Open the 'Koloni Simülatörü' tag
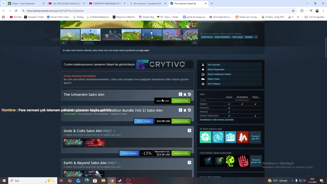This screenshot has width=327, height=184. click(222, 37)
